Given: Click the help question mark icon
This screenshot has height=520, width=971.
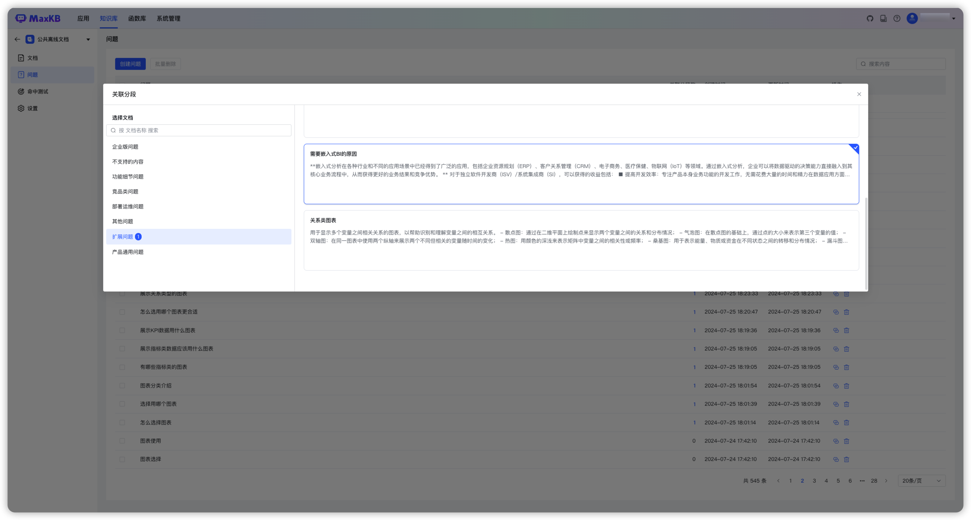Looking at the screenshot, I should 897,18.
